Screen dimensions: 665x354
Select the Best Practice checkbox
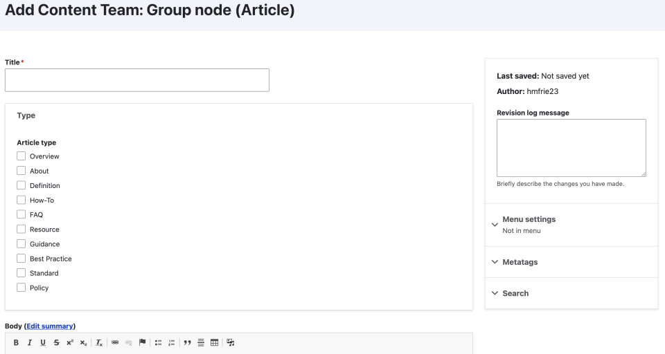(21, 259)
